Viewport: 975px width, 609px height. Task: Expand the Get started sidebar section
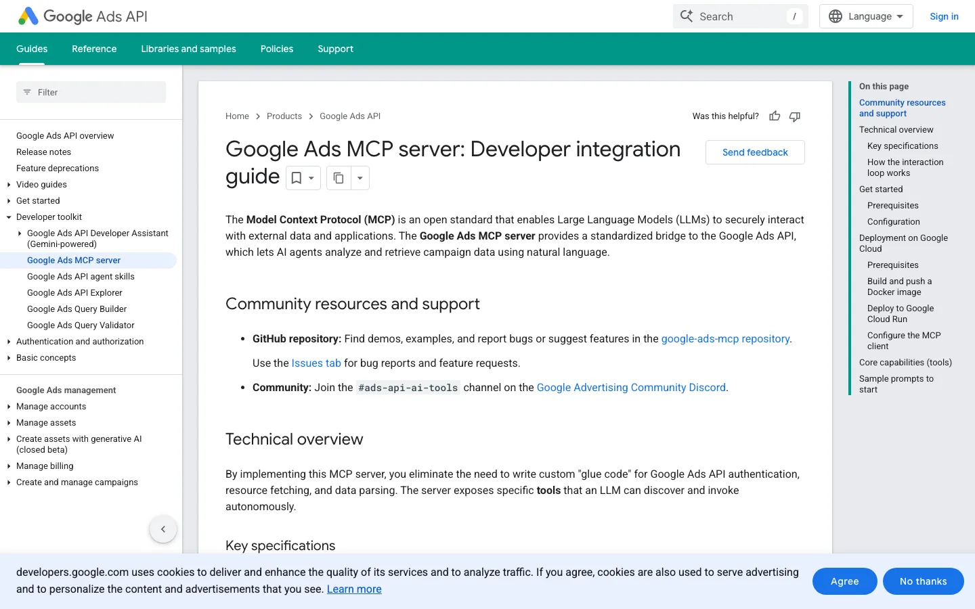[x=9, y=201]
